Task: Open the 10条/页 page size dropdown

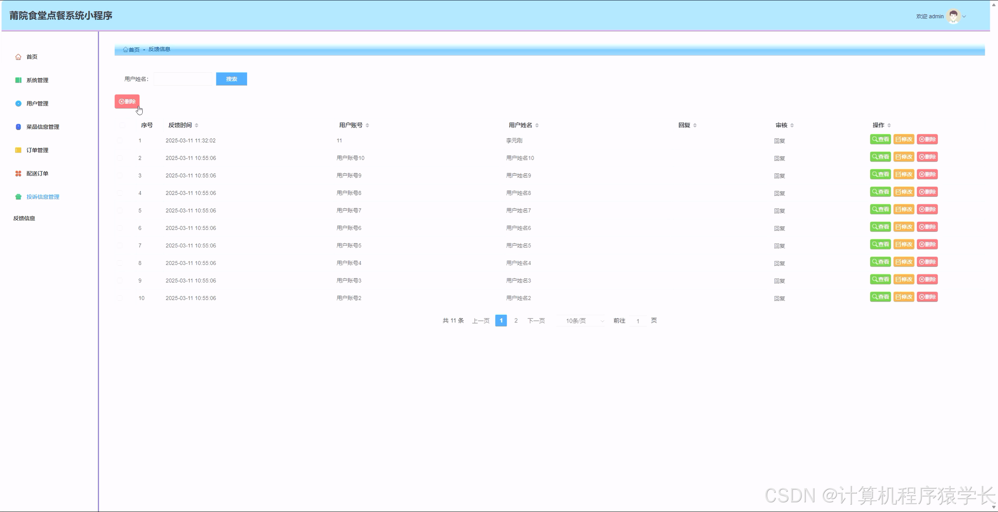Action: 580,320
